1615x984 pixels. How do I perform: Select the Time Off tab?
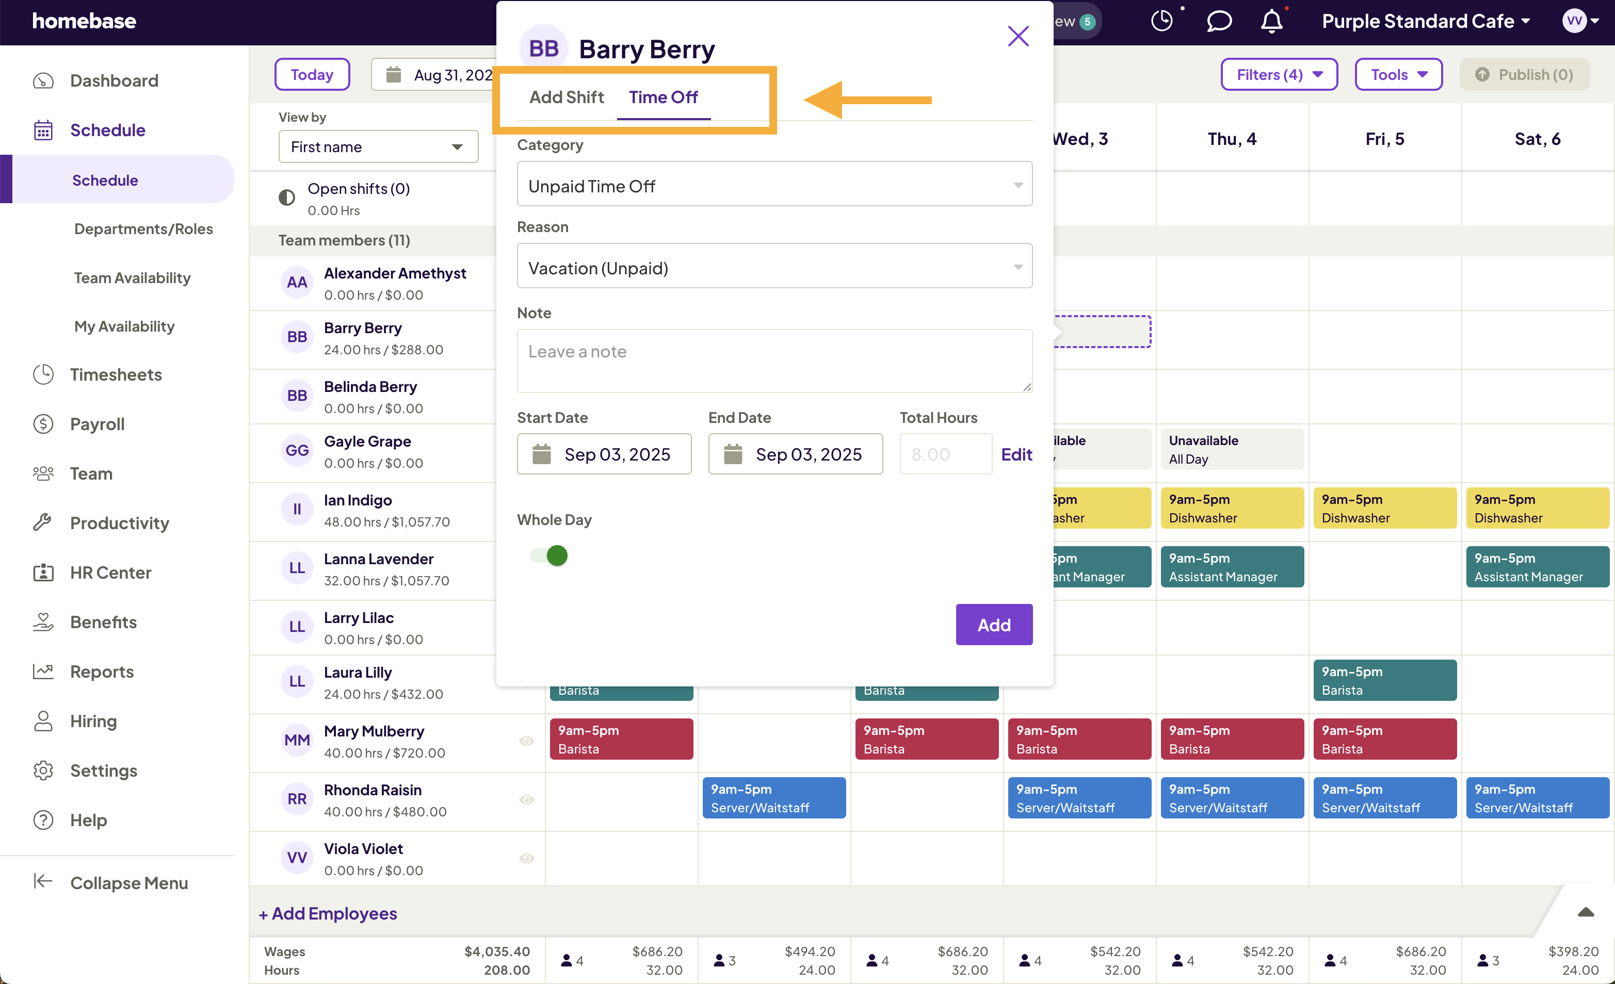(664, 97)
